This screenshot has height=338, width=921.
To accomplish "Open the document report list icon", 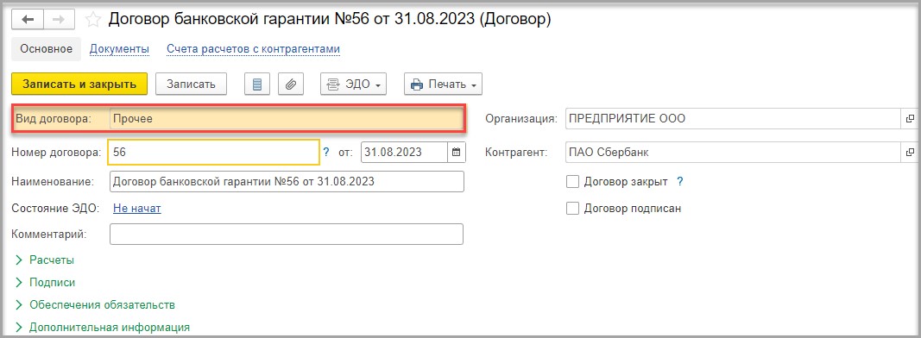I will click(256, 84).
